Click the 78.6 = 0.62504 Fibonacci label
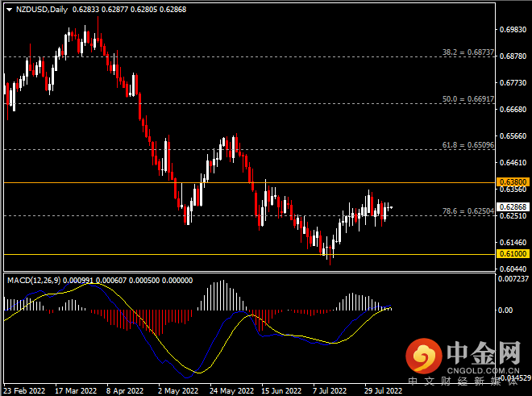Screen dimensions: 532x396 click(468, 211)
